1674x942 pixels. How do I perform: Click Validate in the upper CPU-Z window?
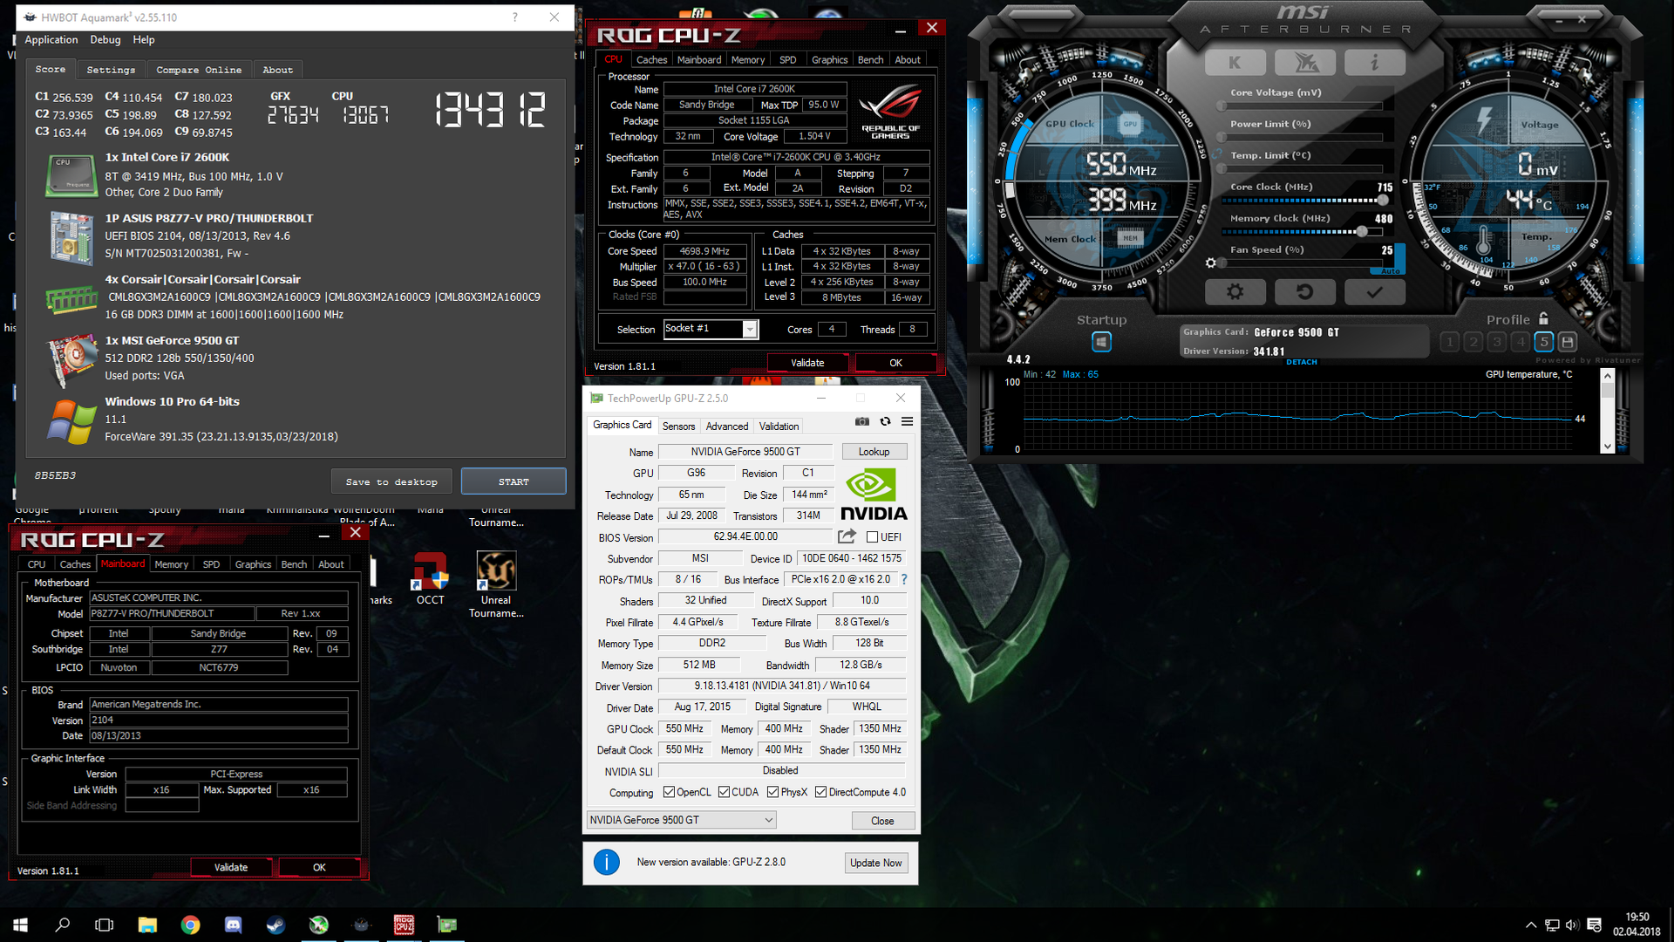coord(806,363)
